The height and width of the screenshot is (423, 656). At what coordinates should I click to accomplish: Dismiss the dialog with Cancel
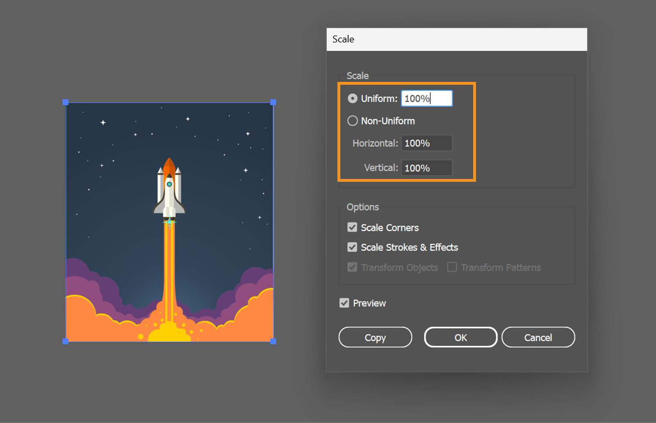538,337
